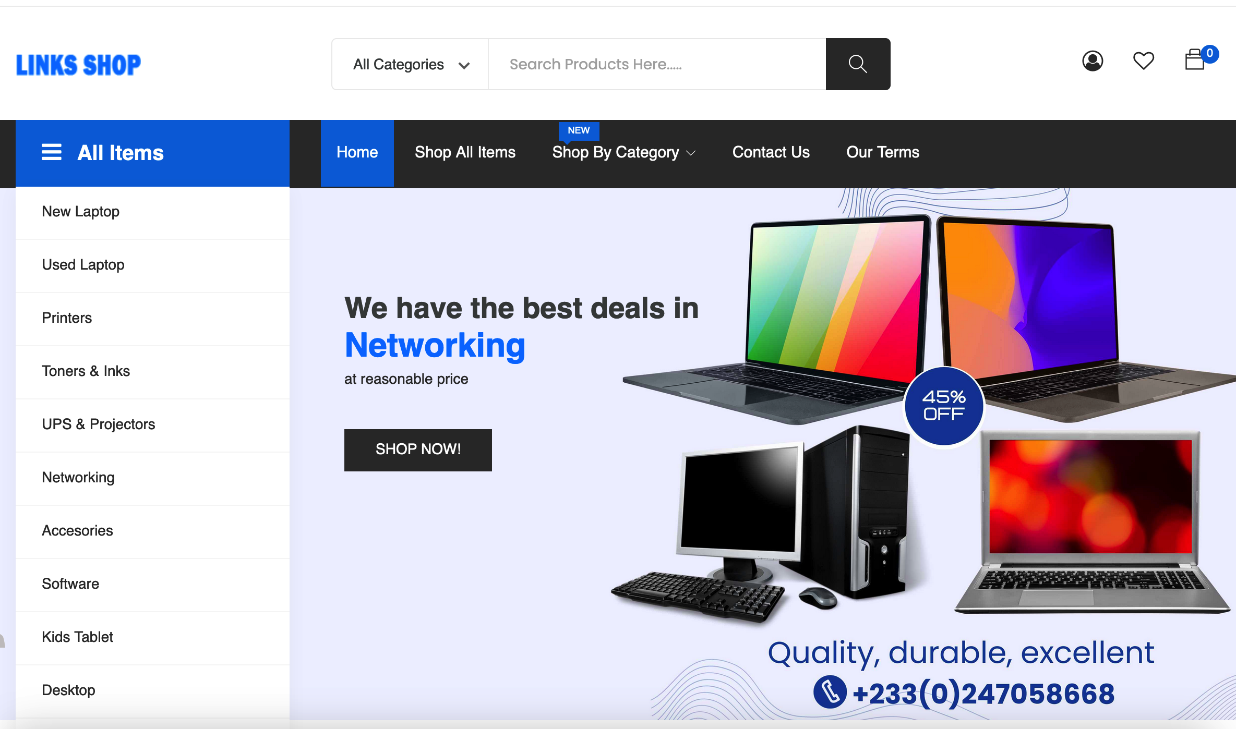Focus the Search Products Here field
Screen dimensions: 1236x729
click(657, 64)
